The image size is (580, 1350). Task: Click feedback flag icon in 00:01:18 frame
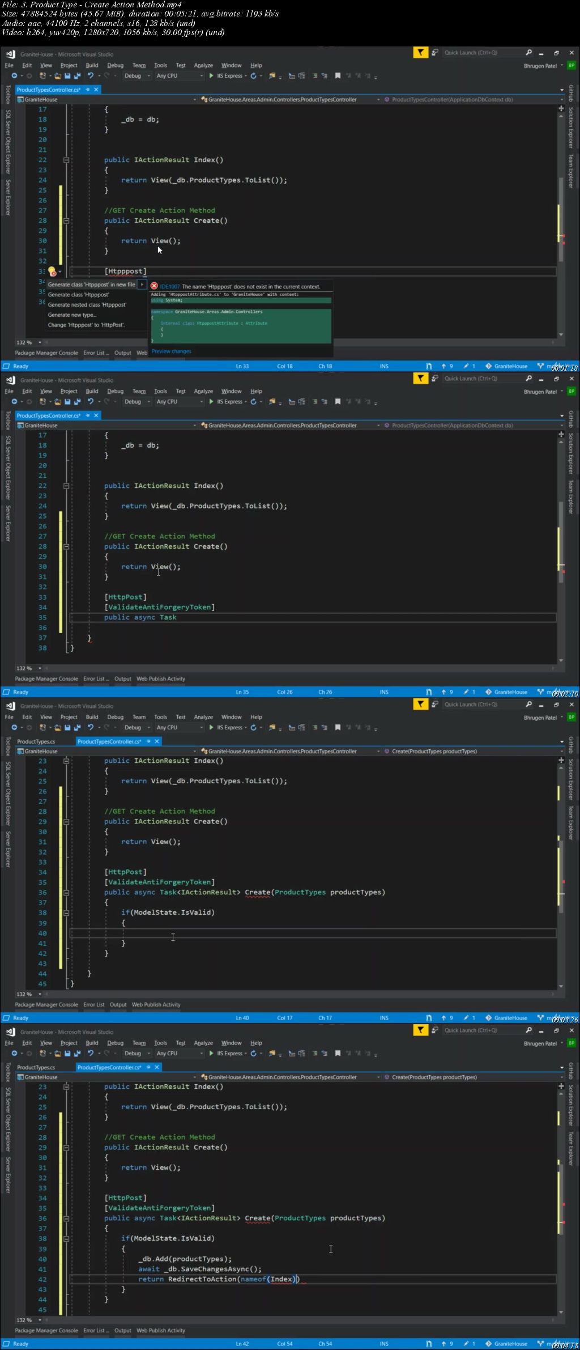click(420, 53)
